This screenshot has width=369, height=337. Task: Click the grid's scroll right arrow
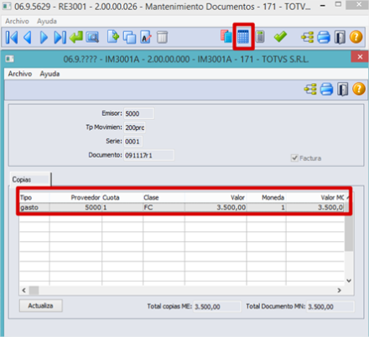(x=339, y=290)
